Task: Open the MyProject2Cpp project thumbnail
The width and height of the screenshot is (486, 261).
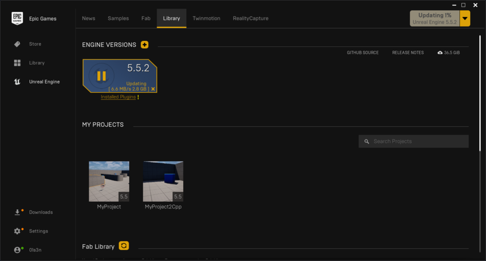Action: (163, 181)
